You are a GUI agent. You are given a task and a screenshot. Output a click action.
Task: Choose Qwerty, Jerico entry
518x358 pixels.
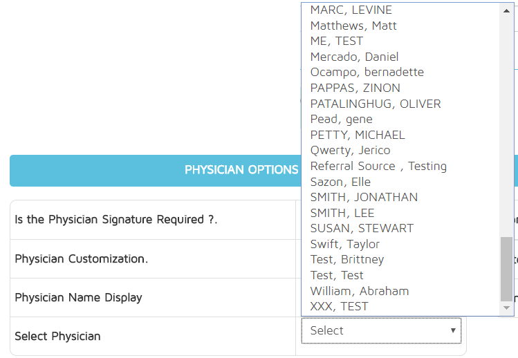click(350, 150)
